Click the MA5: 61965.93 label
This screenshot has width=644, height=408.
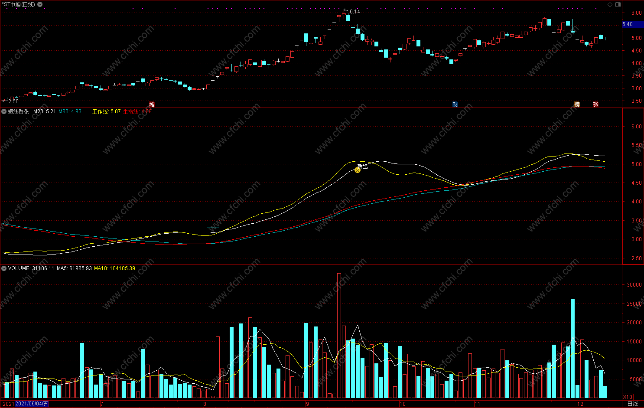click(74, 268)
